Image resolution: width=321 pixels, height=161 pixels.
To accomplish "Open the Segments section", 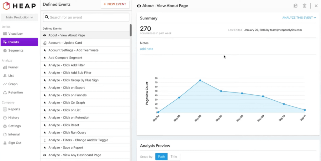I will [x=16, y=51].
